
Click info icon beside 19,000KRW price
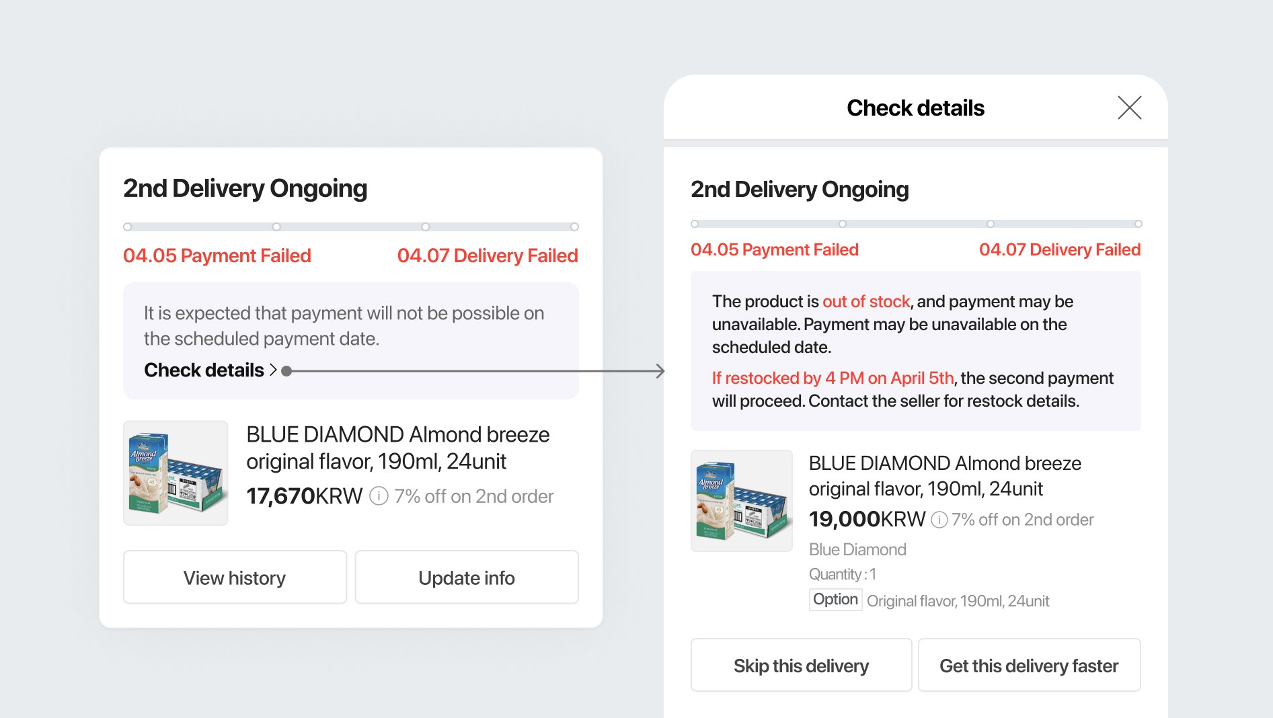click(x=939, y=520)
